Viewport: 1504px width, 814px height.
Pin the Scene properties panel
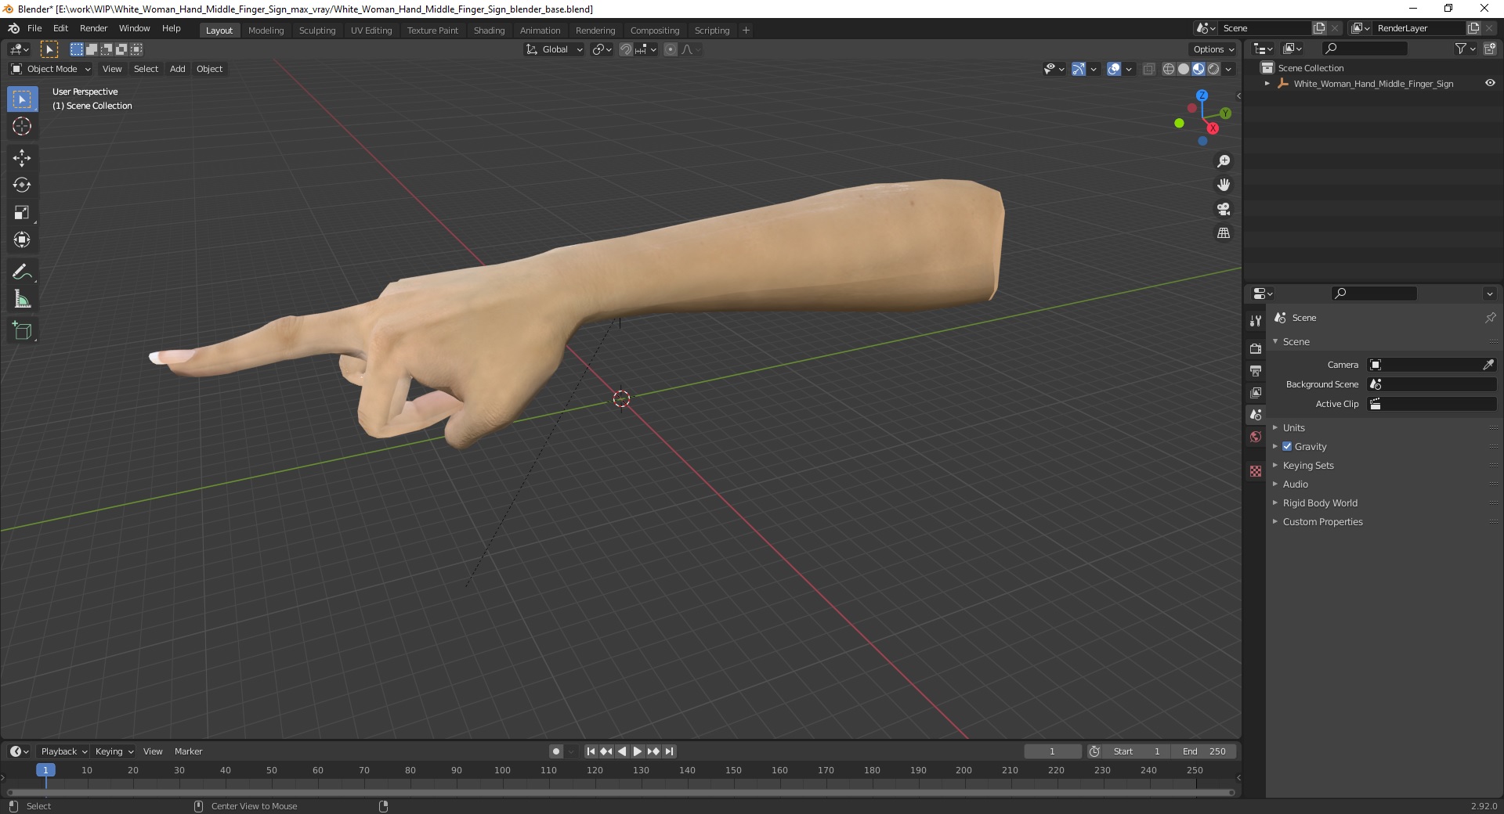[1490, 318]
